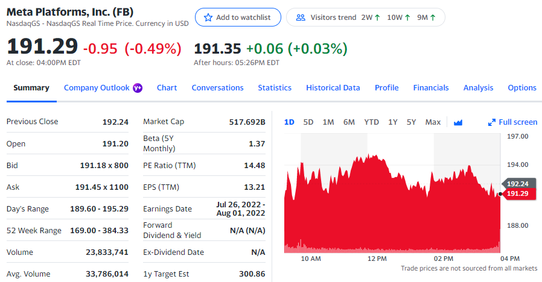Viewport: 542px width, 282px height.
Task: Click the Beta value 1.37
Action: click(257, 144)
